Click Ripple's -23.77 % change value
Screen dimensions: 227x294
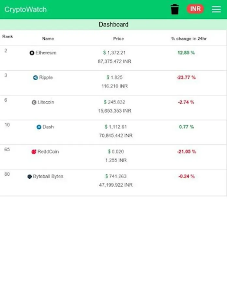pyautogui.click(x=186, y=77)
